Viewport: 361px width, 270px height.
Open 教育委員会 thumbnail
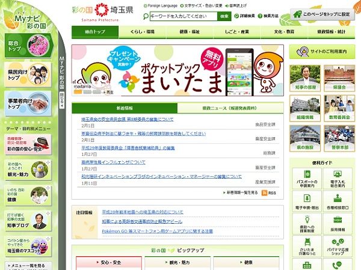339,108
